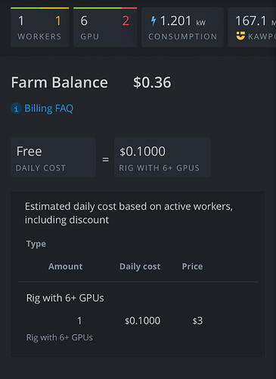Click the lightning bolt consumption icon
Screen dimensions: 276x379
pyautogui.click(x=154, y=21)
